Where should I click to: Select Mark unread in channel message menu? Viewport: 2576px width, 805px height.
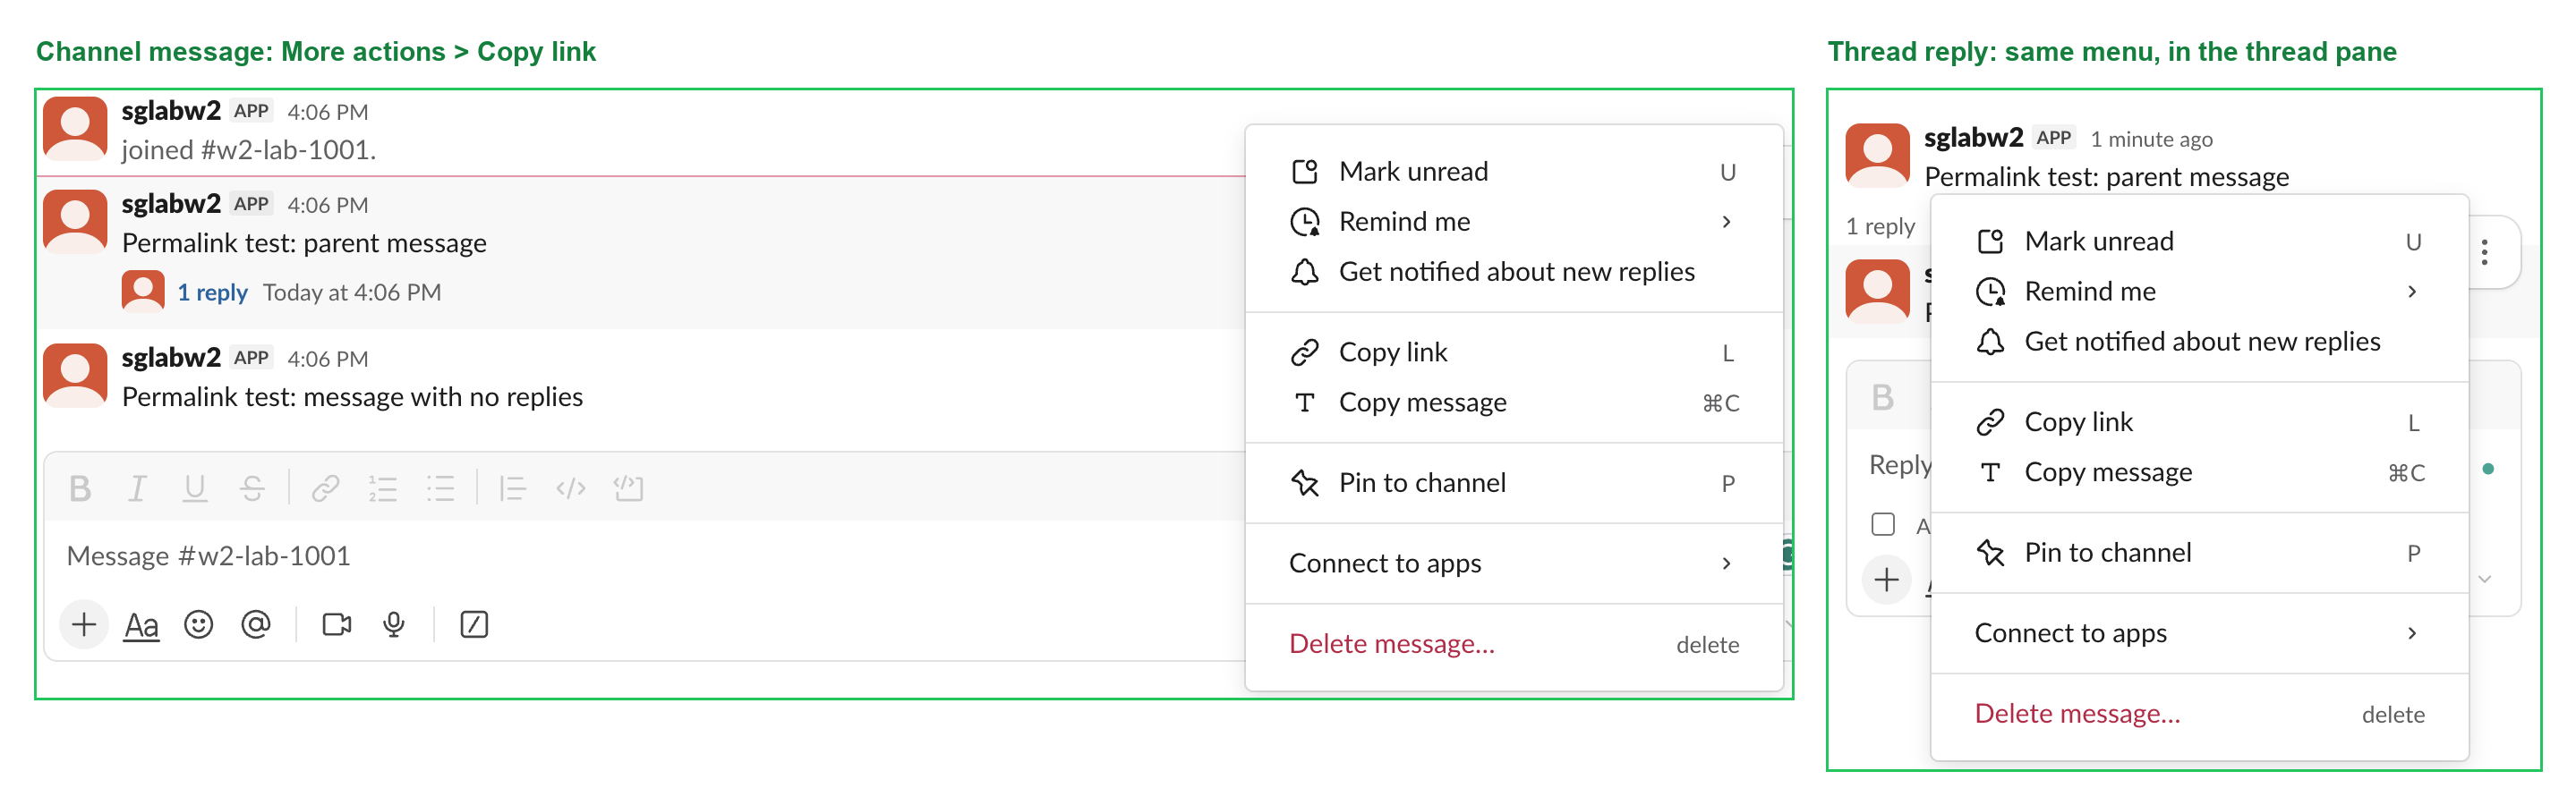click(x=1514, y=172)
